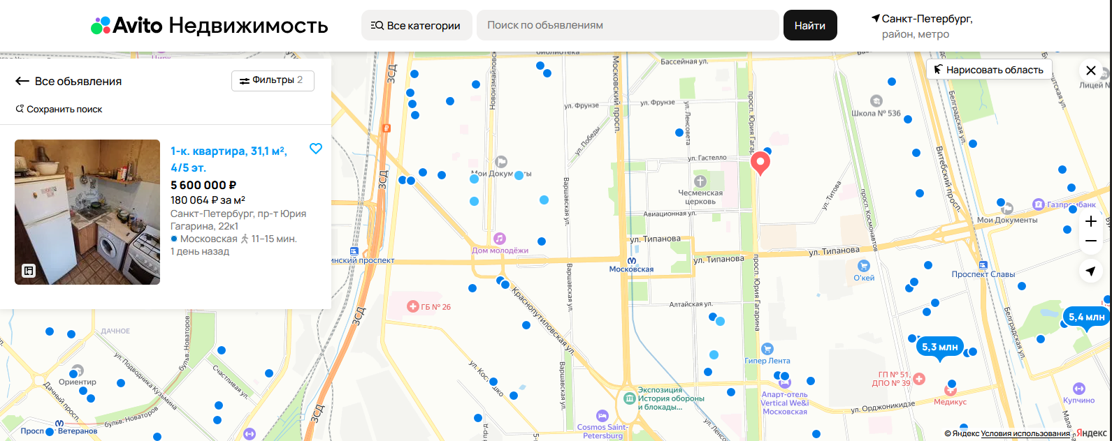This screenshot has width=1112, height=441.
Task: Open Условия использования link
Action: [1025, 434]
